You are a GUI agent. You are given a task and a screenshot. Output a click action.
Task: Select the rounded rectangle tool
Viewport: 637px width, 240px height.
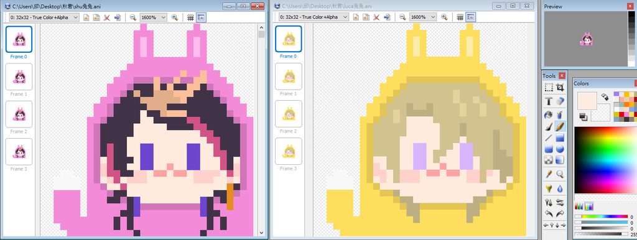[549, 149]
